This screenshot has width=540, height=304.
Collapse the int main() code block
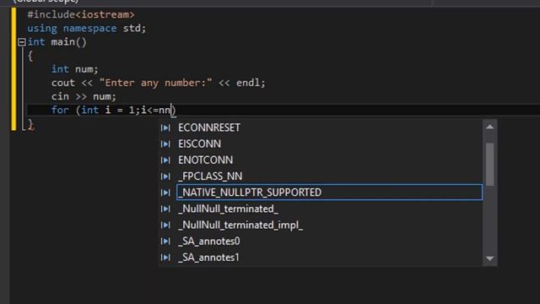22,42
